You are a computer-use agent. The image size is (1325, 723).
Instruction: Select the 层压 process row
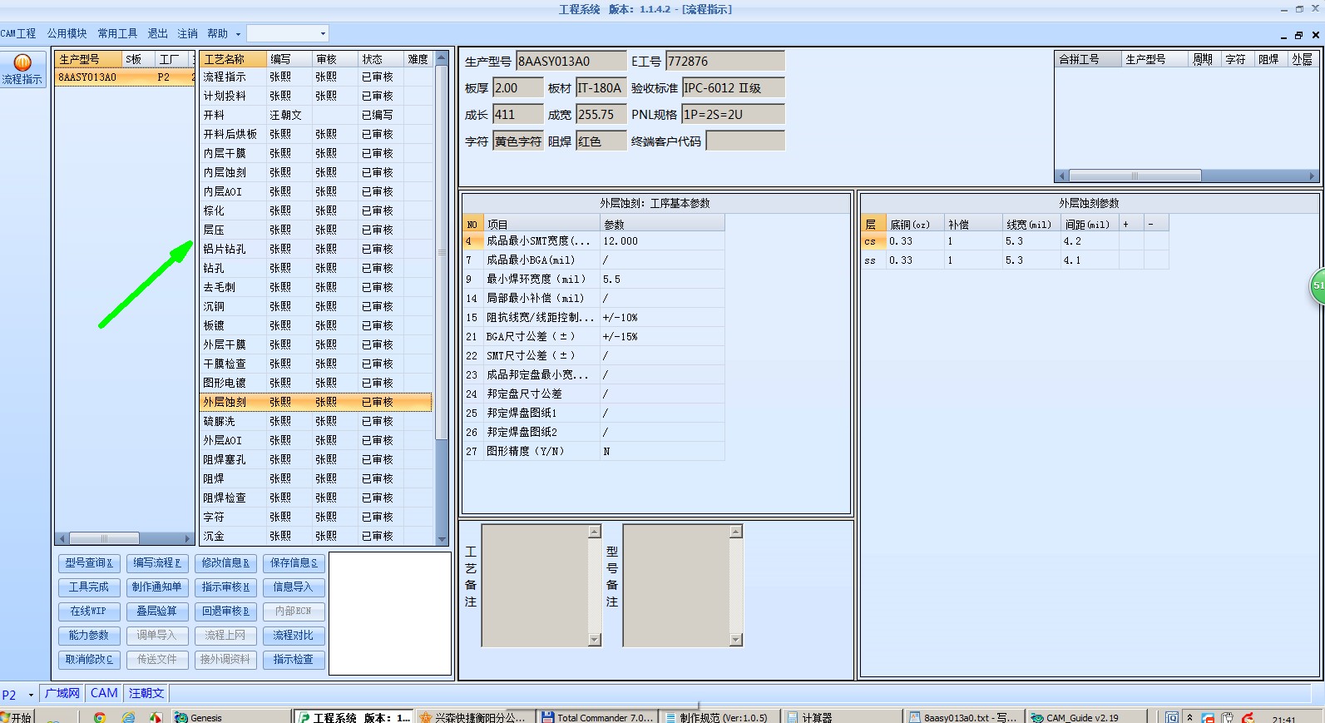(x=316, y=230)
